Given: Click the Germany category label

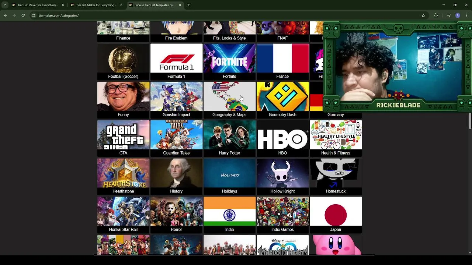Looking at the screenshot, I should [336, 115].
